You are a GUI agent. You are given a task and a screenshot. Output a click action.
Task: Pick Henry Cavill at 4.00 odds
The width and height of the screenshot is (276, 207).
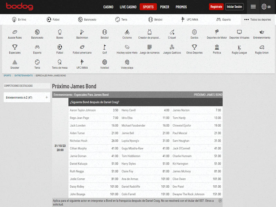coord(166,110)
